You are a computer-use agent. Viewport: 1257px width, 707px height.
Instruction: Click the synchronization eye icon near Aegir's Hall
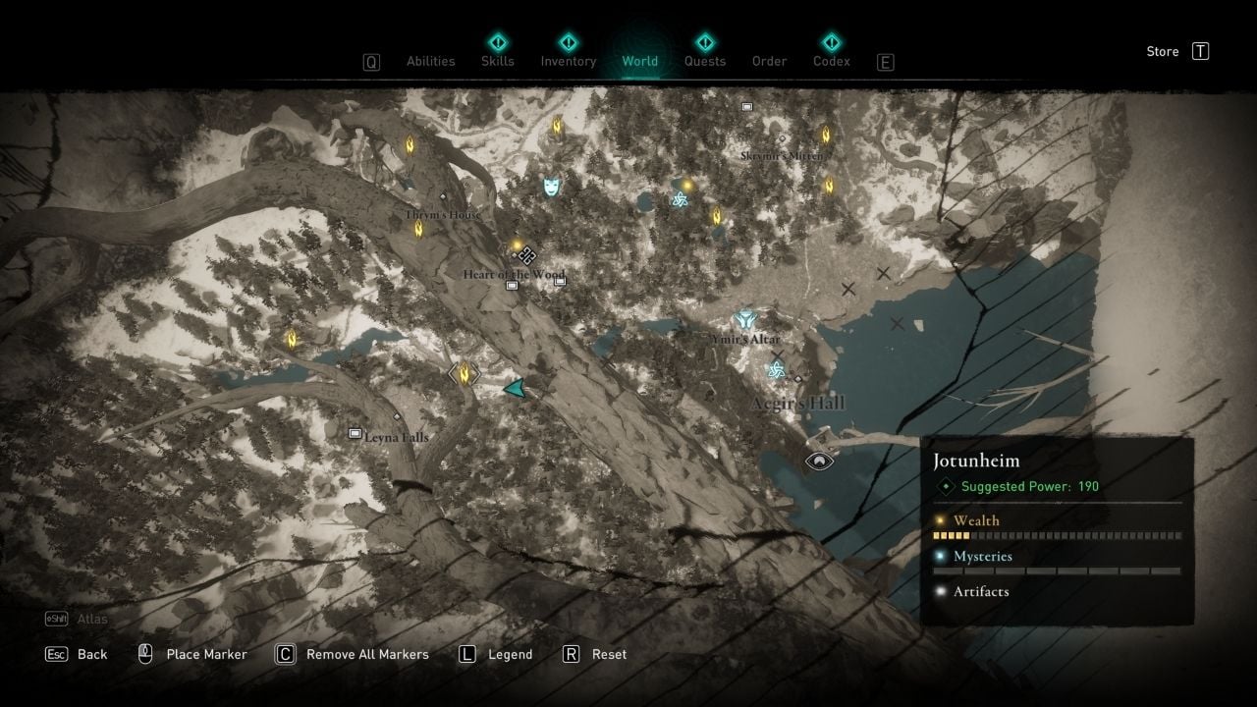[x=820, y=461]
